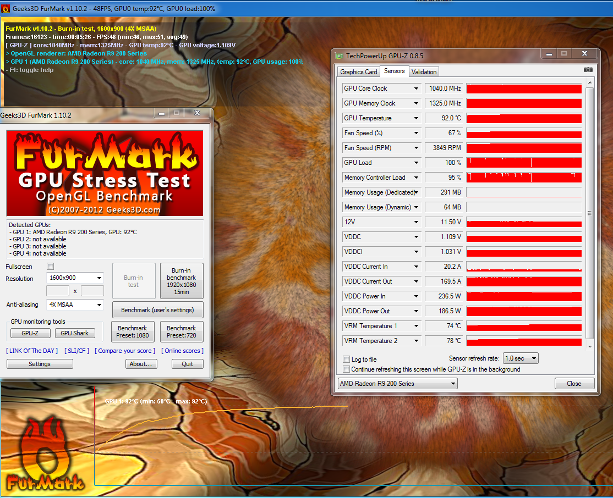
Task: Launch GPU Shark monitoring tool
Action: 75,333
